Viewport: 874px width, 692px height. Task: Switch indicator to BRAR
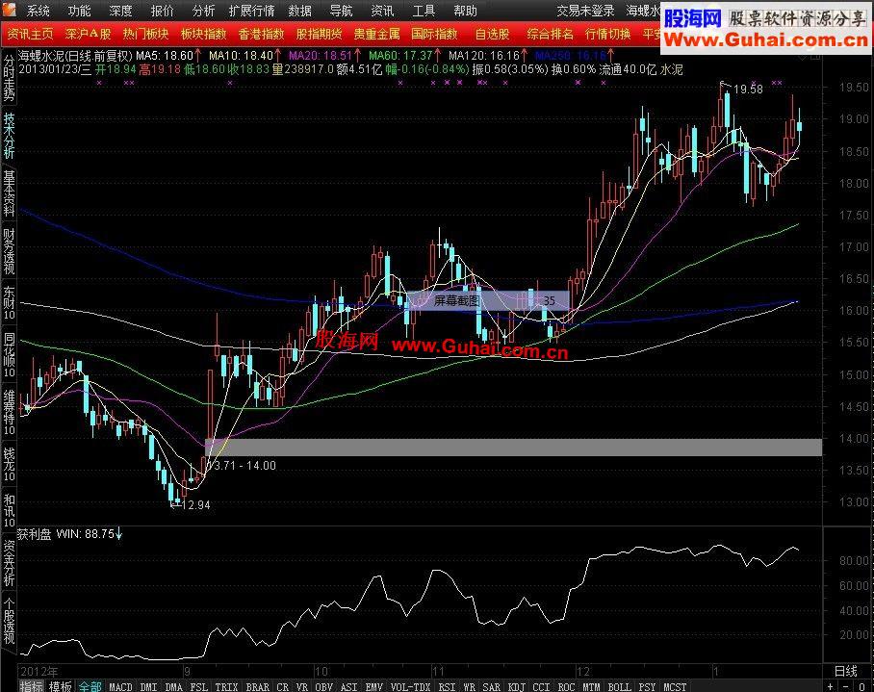(258, 687)
